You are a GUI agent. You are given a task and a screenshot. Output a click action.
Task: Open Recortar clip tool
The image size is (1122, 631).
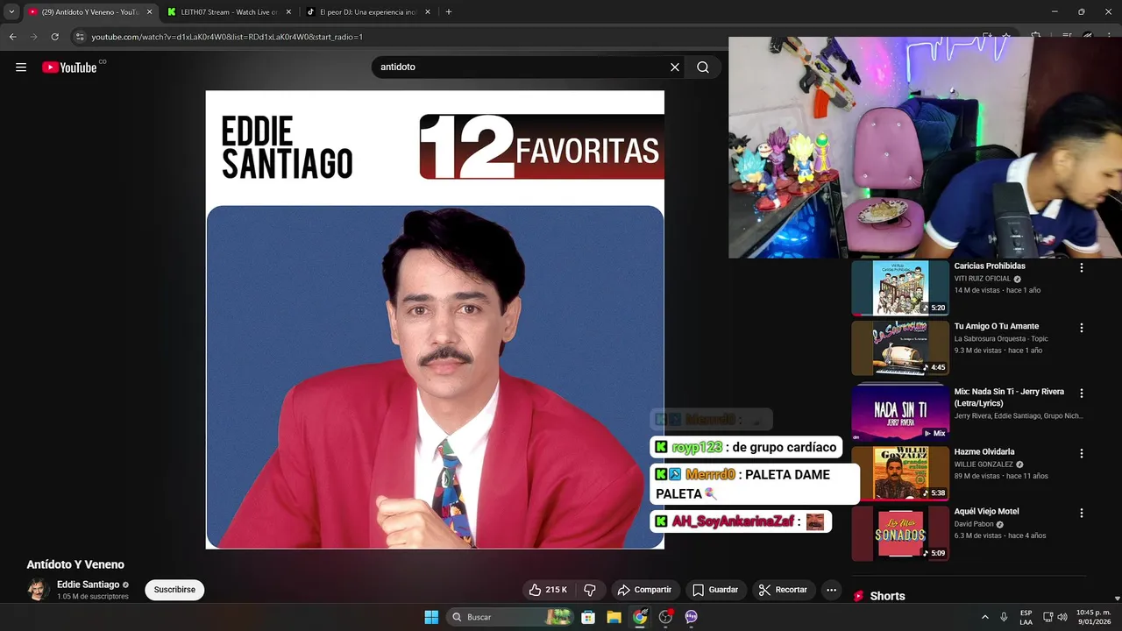click(783, 590)
